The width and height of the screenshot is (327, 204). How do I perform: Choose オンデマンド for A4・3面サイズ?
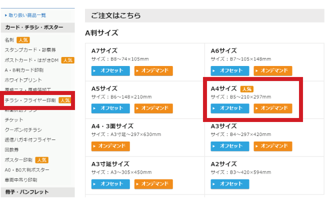point(110,146)
